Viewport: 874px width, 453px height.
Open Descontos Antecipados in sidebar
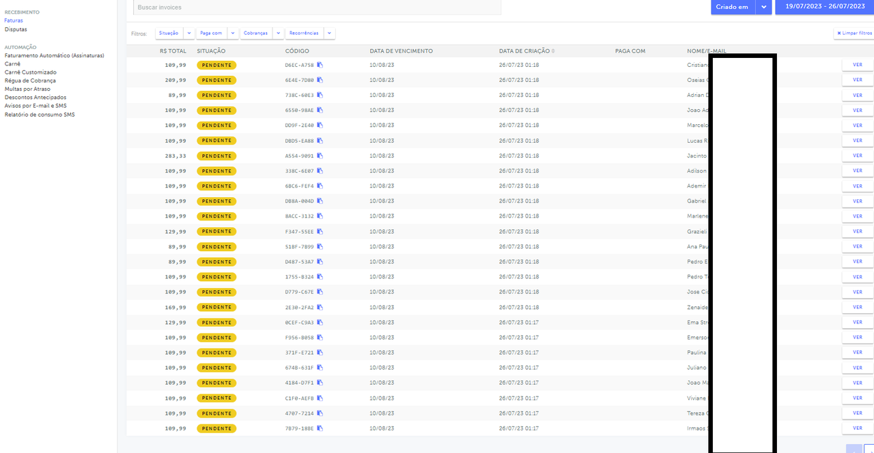tap(36, 98)
